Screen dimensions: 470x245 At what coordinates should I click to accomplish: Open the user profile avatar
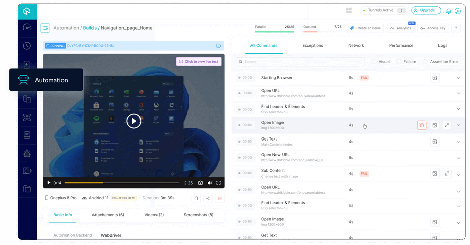pyautogui.click(x=458, y=11)
